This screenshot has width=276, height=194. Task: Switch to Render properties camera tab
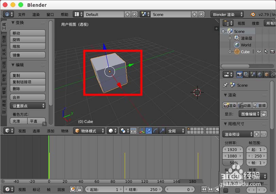pos(239,74)
